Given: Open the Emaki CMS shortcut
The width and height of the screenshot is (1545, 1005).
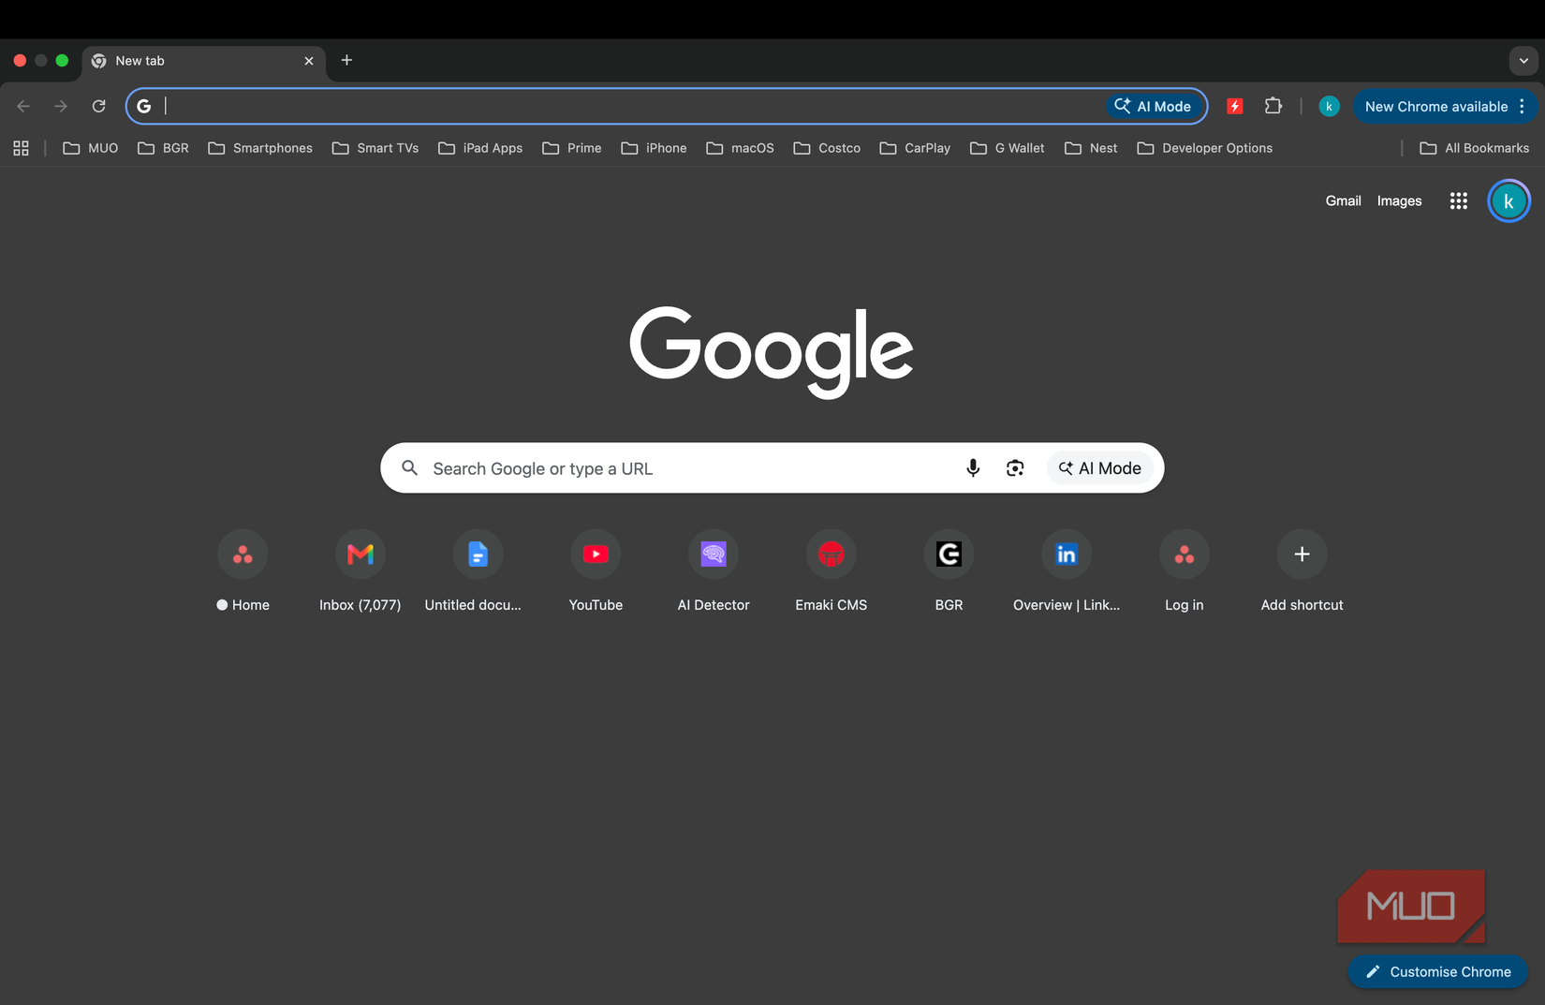Looking at the screenshot, I should coord(831,570).
